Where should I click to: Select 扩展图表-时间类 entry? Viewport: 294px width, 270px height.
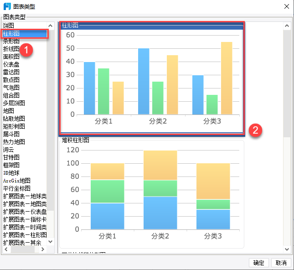(24, 227)
